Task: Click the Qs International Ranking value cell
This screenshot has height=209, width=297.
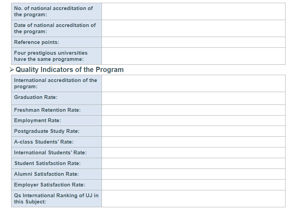Action: [x=193, y=199]
